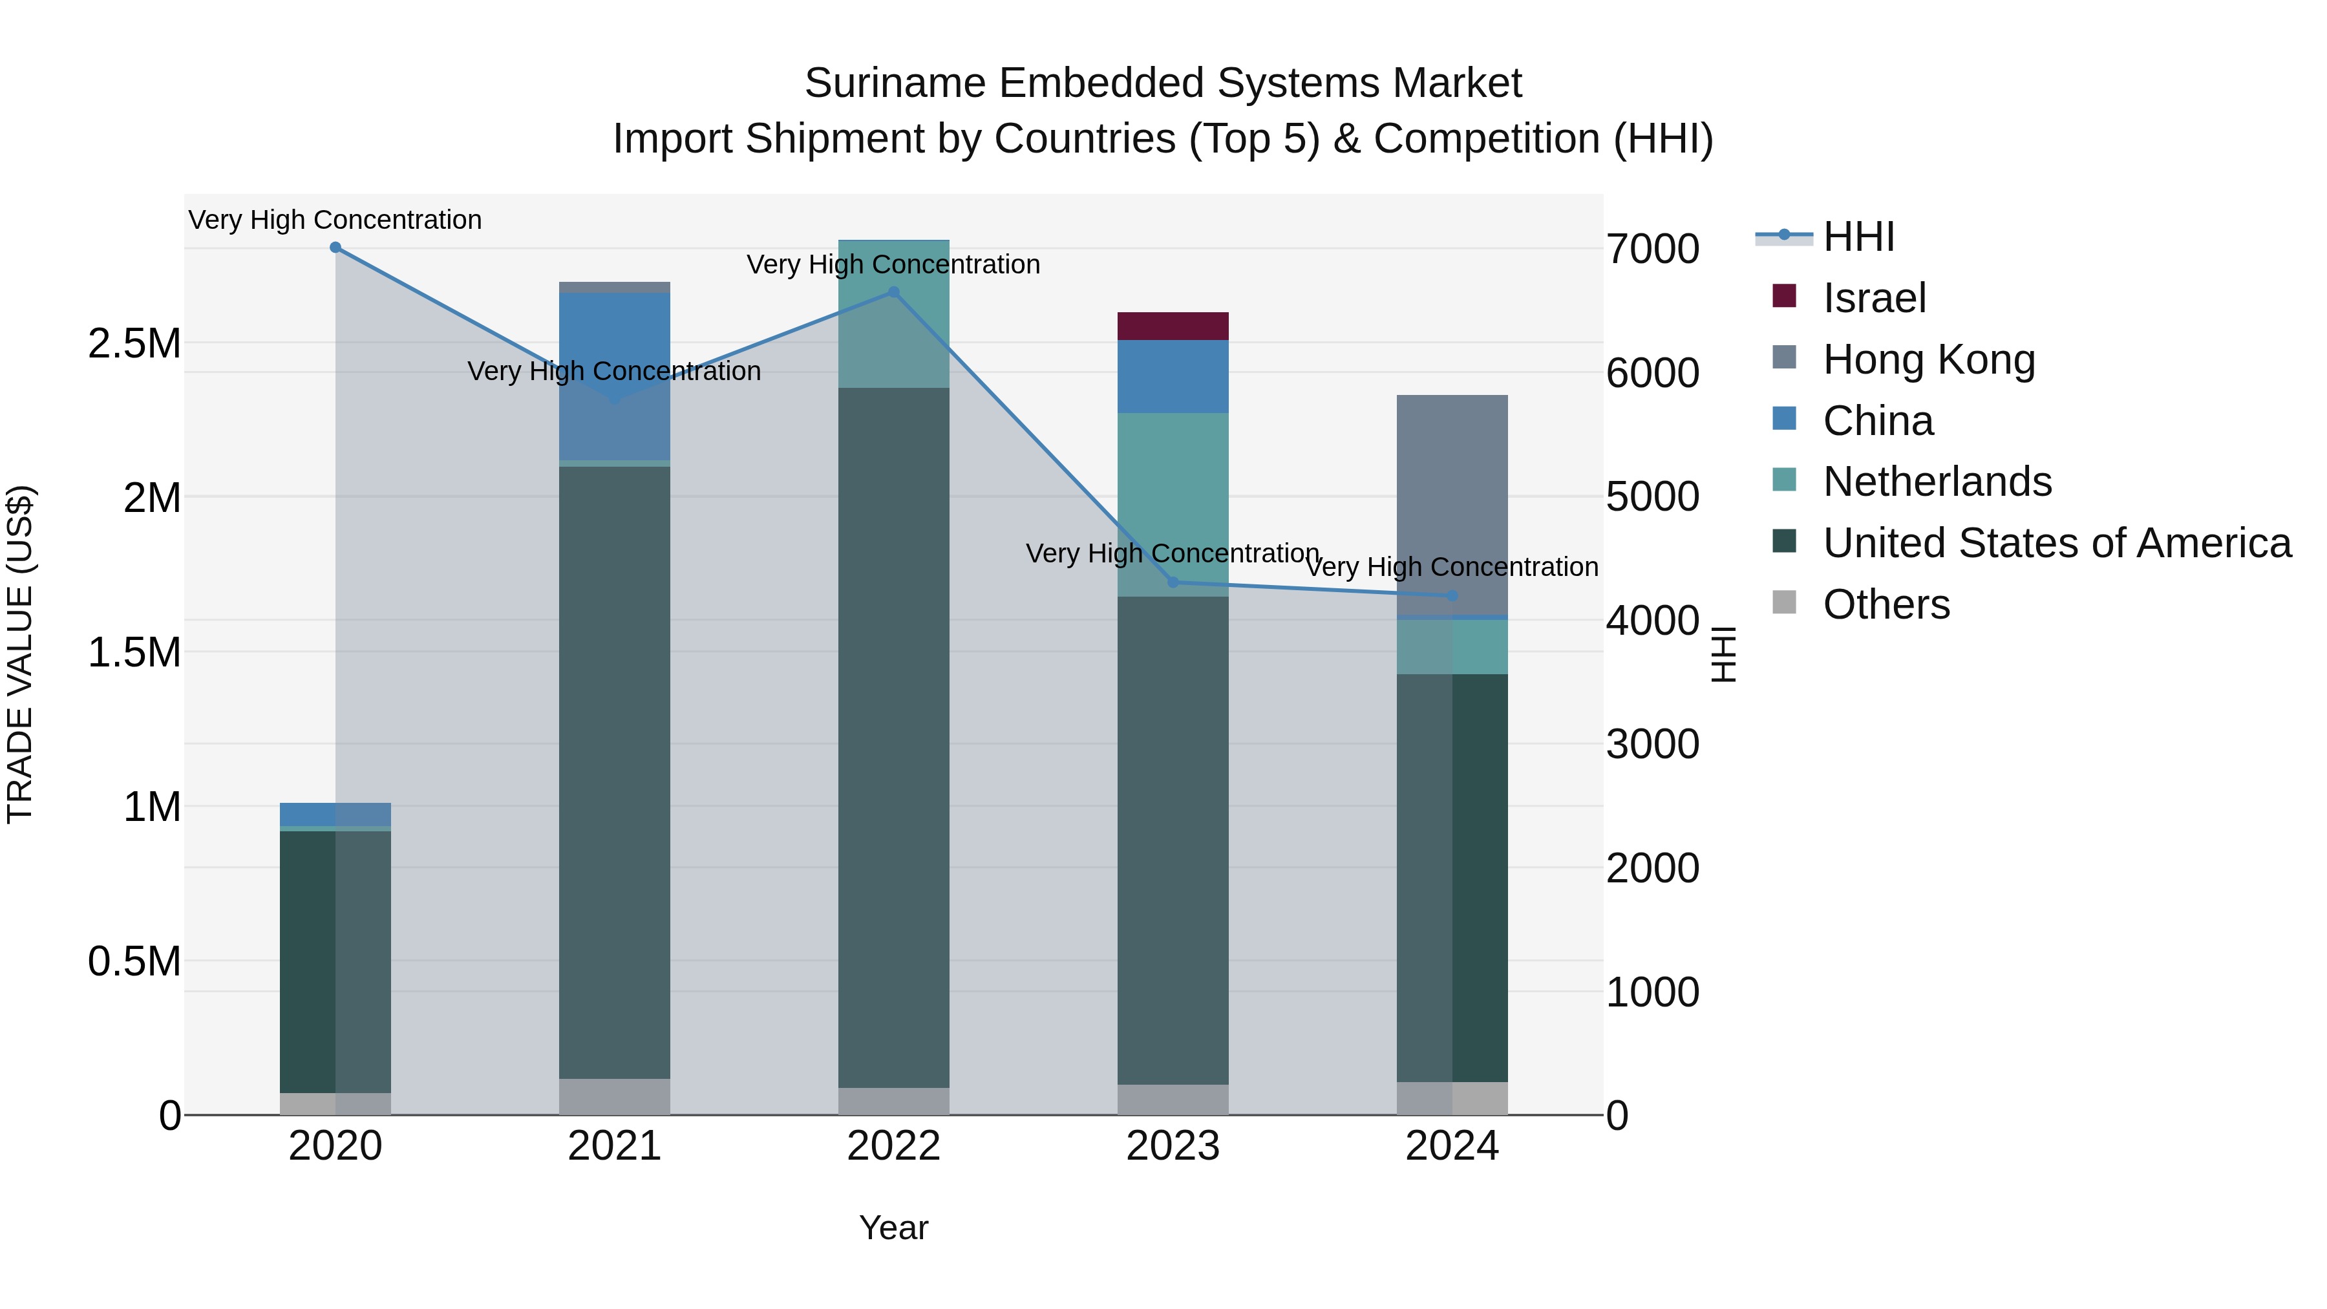
Task: Toggle Hong Kong series in legend
Action: tap(1904, 359)
